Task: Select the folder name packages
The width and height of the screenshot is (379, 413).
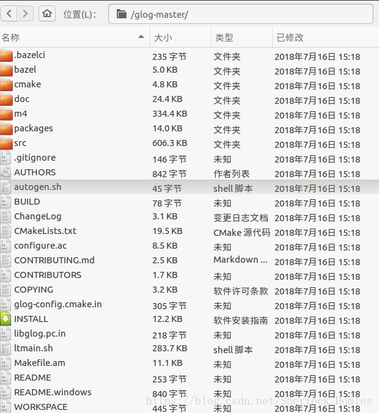Action: pos(34,129)
